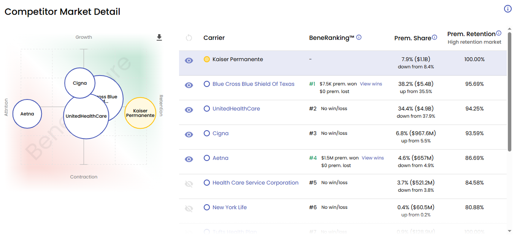The width and height of the screenshot is (517, 246).
Task: Select the circle marker beside UnitedHealthCare
Action: click(206, 108)
